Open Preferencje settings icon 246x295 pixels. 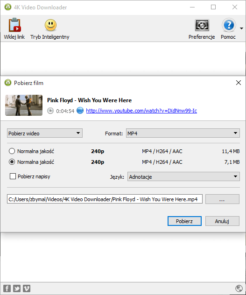pos(202,25)
